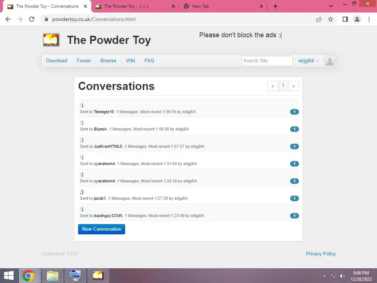Open the Wiki menu item

130,61
